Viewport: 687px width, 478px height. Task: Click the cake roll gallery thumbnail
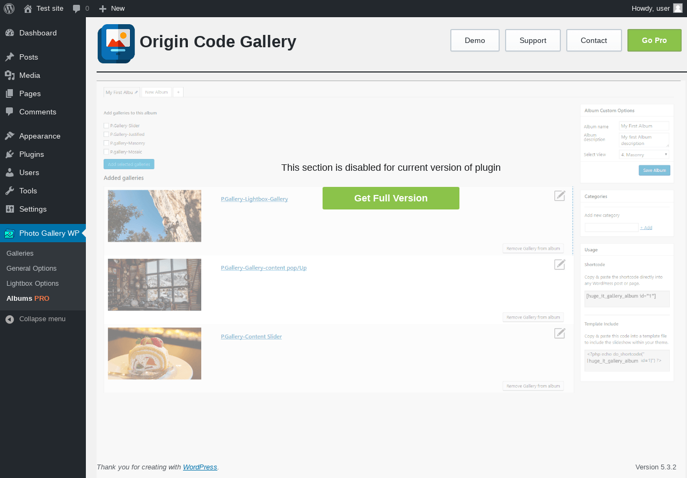point(155,353)
